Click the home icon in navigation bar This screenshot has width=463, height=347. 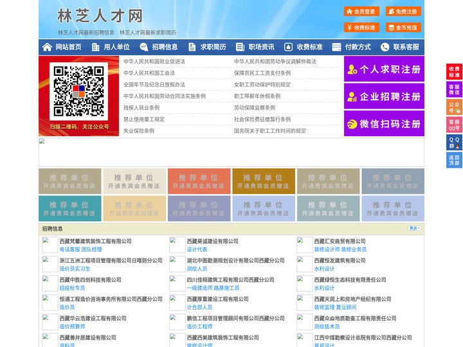point(47,47)
